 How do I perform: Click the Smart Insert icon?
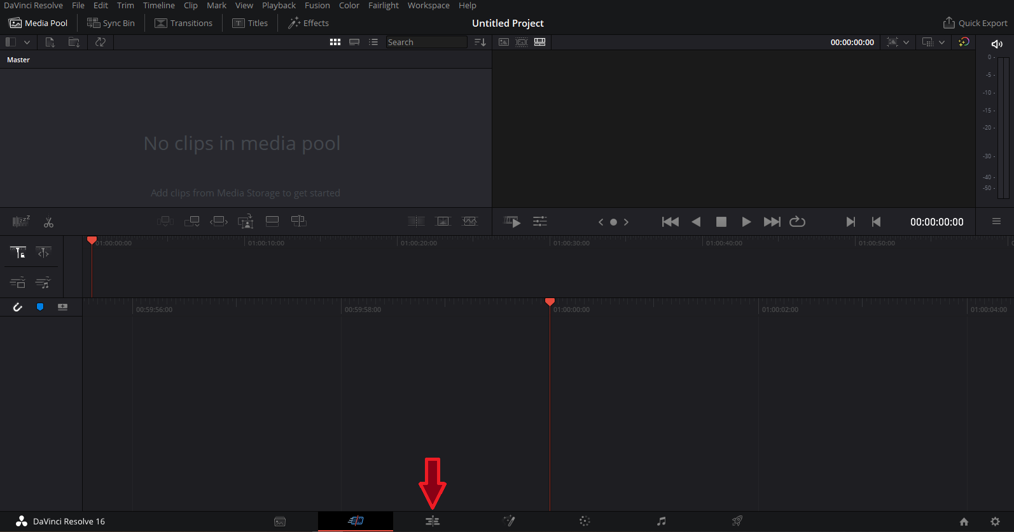pos(165,221)
